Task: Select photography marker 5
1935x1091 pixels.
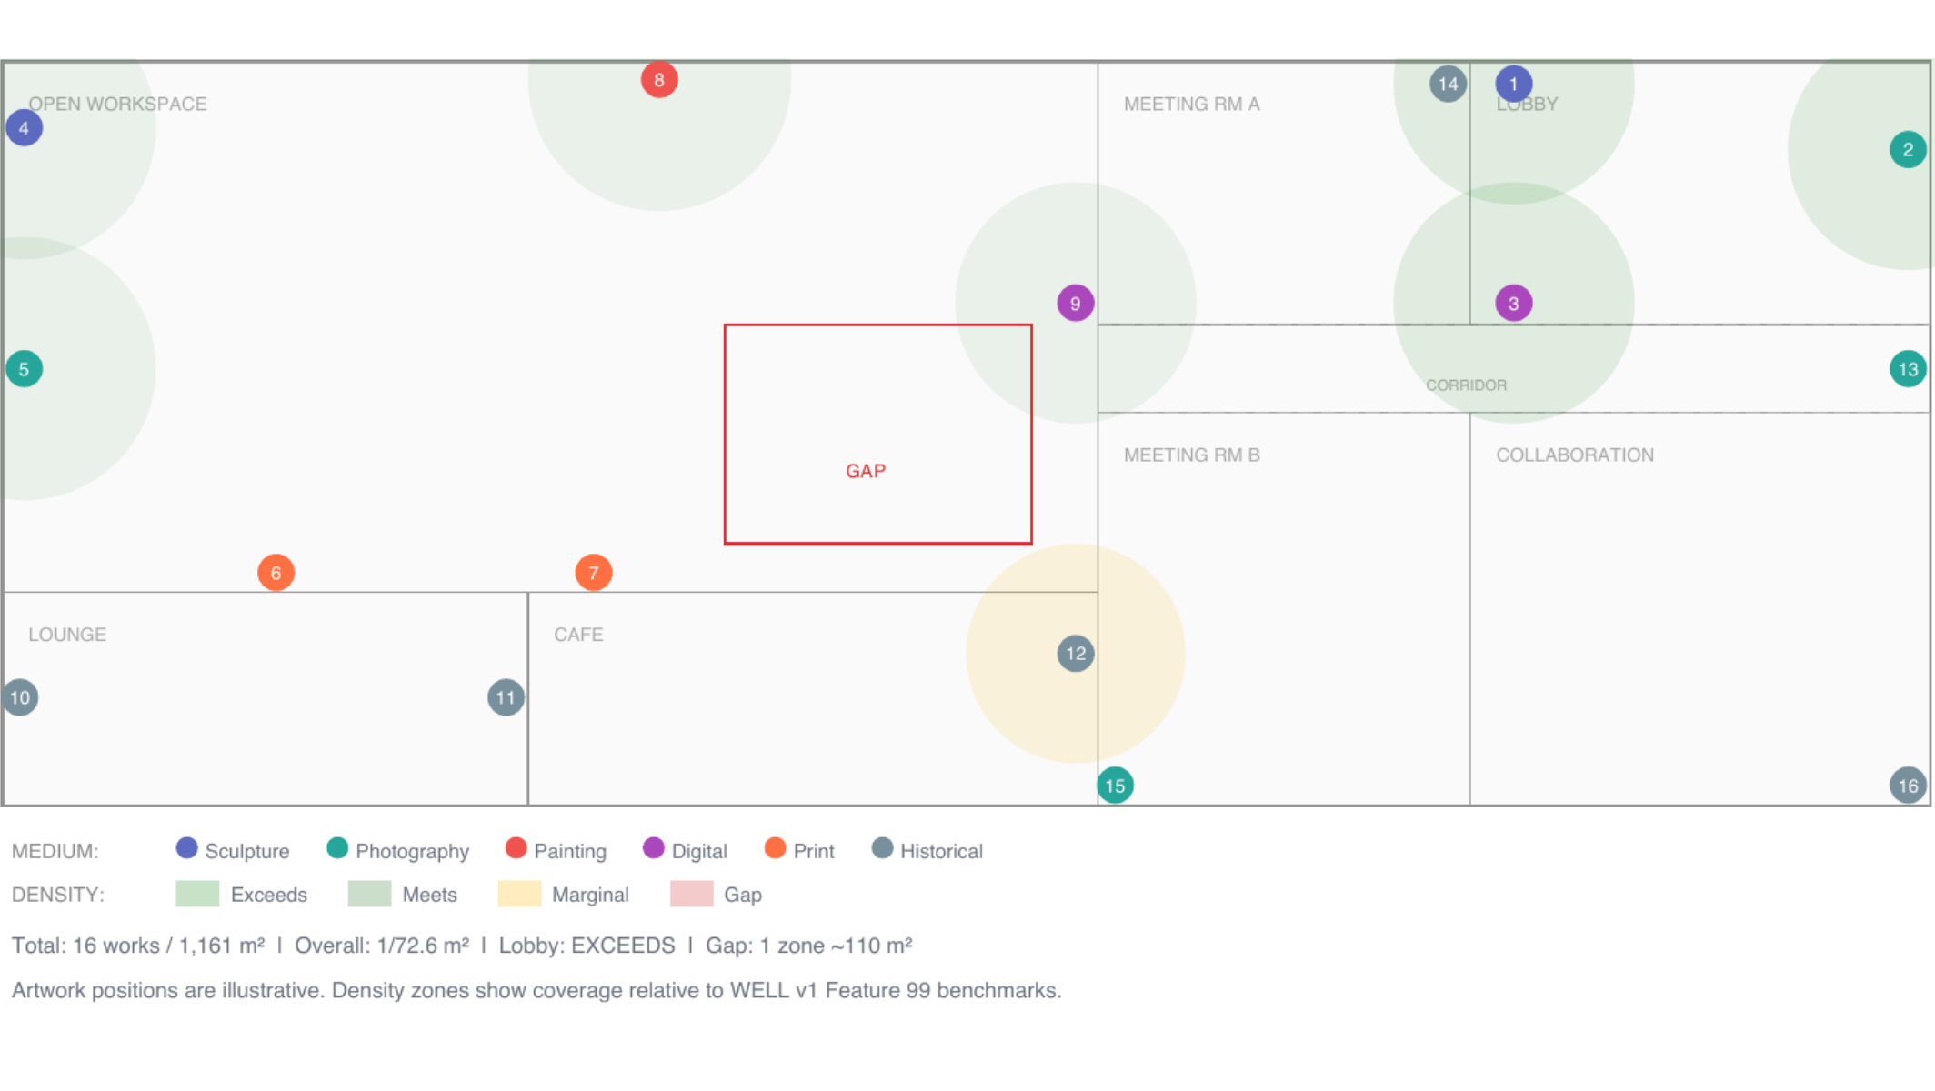Action: (25, 369)
